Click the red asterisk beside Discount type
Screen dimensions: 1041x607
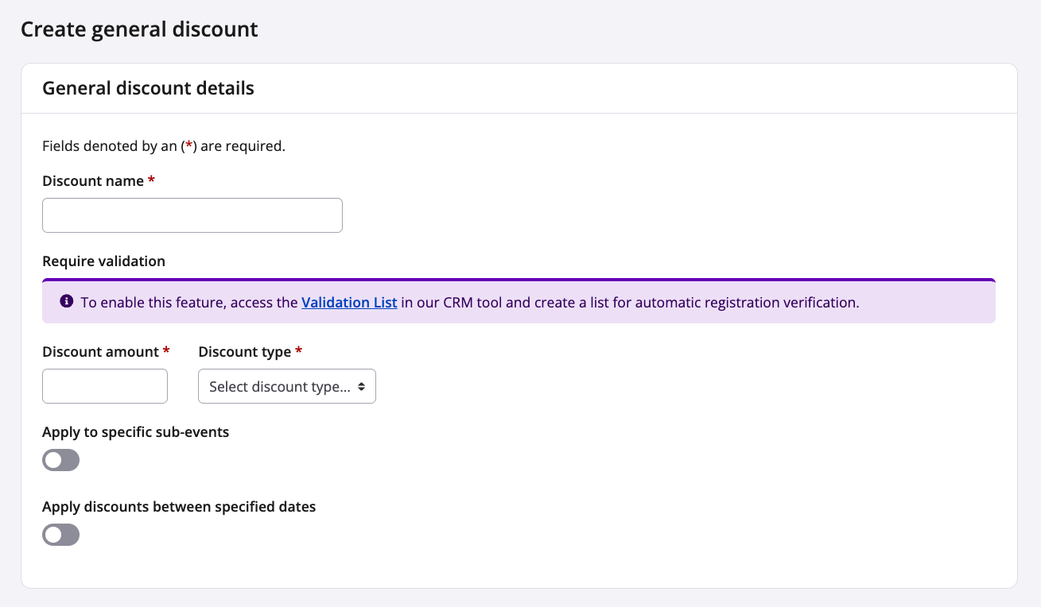coord(299,352)
